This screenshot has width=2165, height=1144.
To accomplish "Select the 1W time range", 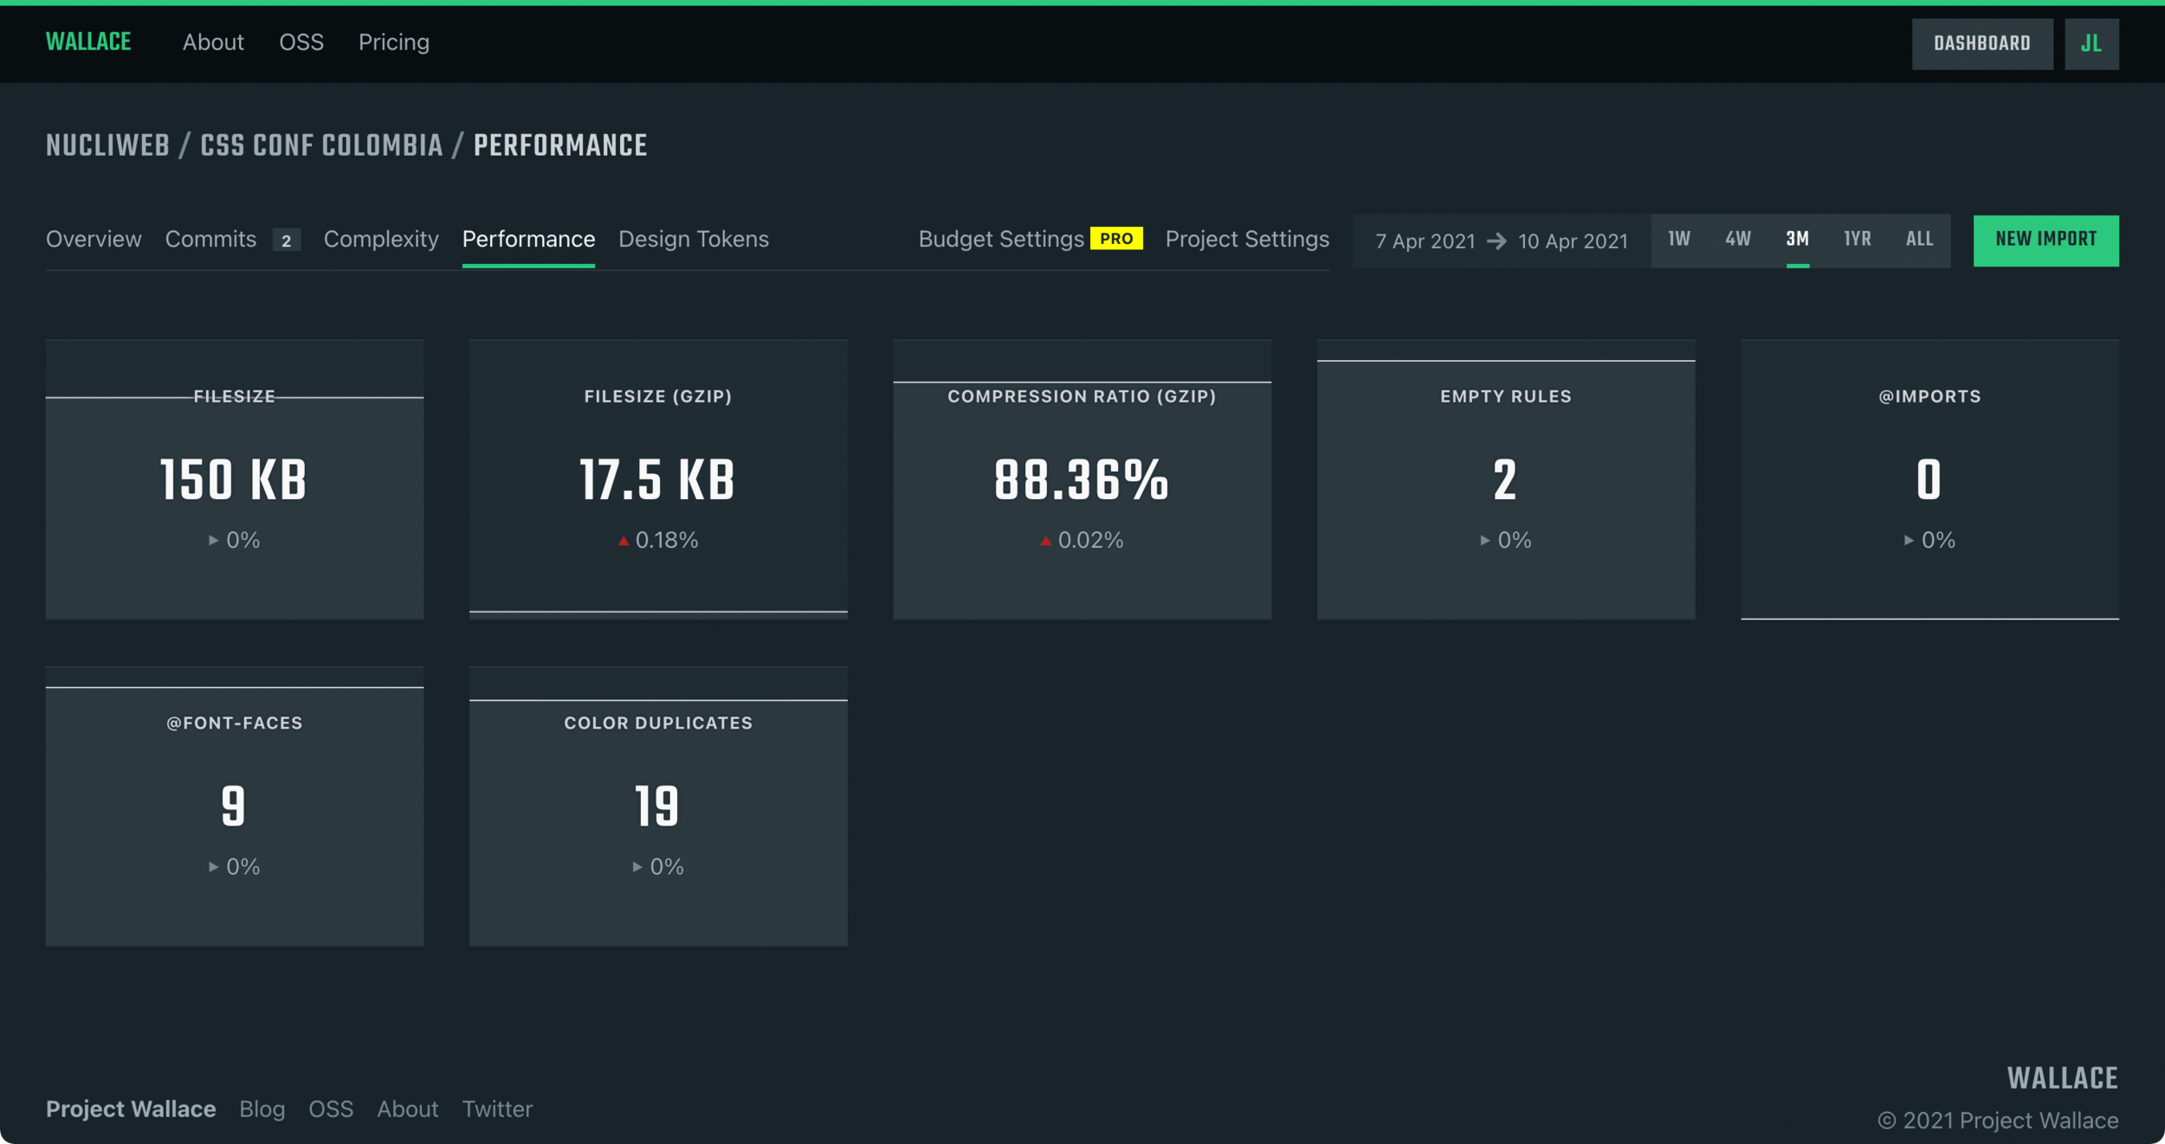I will (x=1678, y=240).
